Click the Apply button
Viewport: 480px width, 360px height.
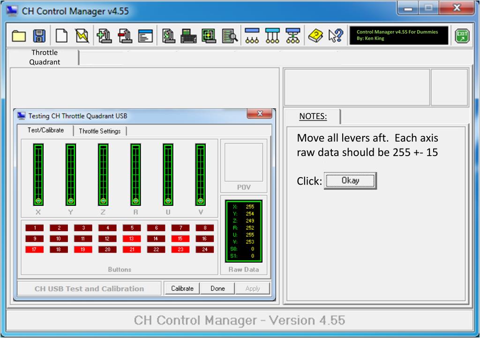pos(253,288)
